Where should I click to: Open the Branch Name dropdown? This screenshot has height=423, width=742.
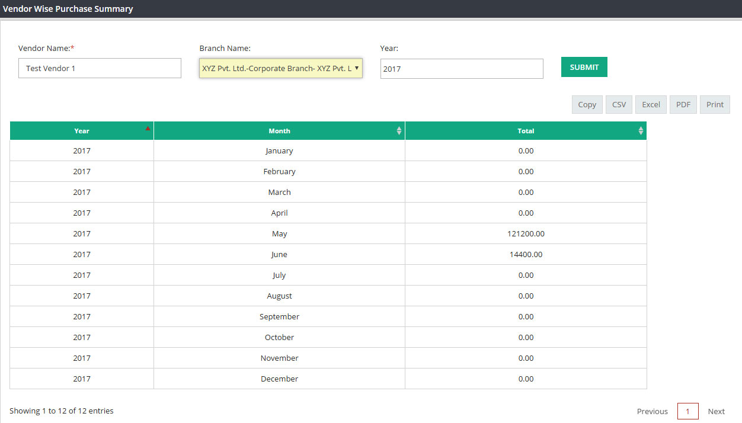tap(281, 68)
